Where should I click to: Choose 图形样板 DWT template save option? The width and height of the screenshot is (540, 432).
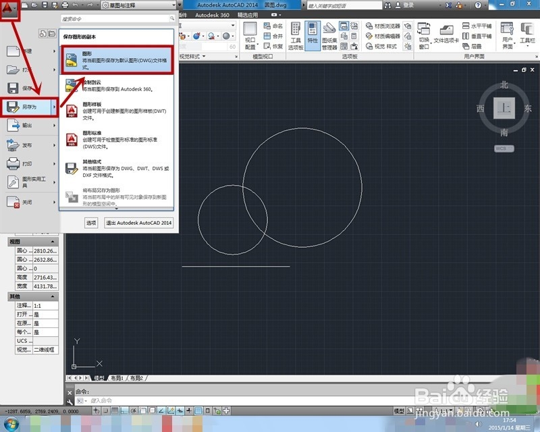tap(117, 111)
